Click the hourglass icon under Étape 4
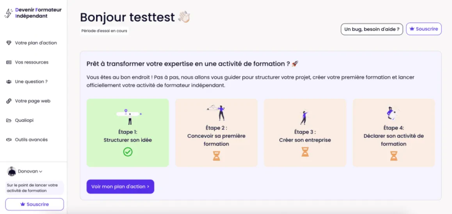The width and height of the screenshot is (452, 214). tap(393, 156)
